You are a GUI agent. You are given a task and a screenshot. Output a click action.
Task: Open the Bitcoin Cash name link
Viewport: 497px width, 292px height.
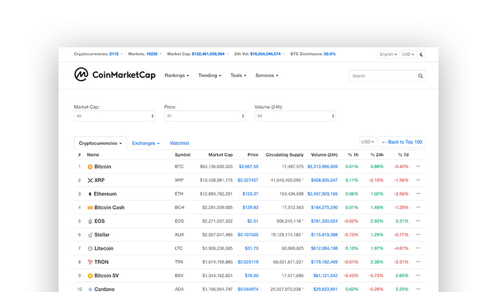point(109,207)
